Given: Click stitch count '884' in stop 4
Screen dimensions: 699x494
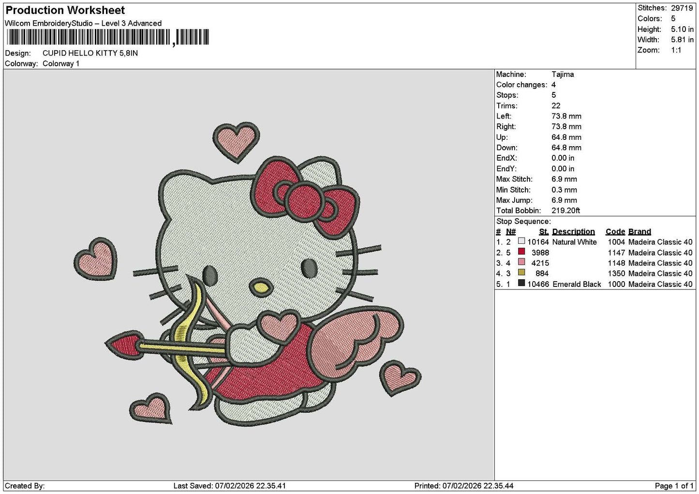Looking at the screenshot, I should (x=542, y=273).
